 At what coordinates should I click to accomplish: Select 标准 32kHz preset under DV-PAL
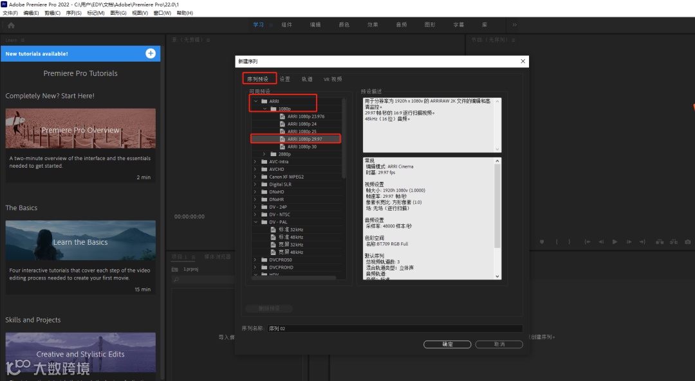point(290,229)
